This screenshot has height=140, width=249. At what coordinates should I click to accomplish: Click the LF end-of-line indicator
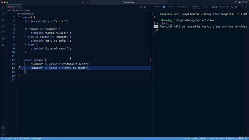[x=217, y=138]
